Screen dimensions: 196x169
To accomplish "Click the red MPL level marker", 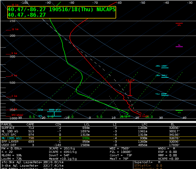I will point(179,24).
